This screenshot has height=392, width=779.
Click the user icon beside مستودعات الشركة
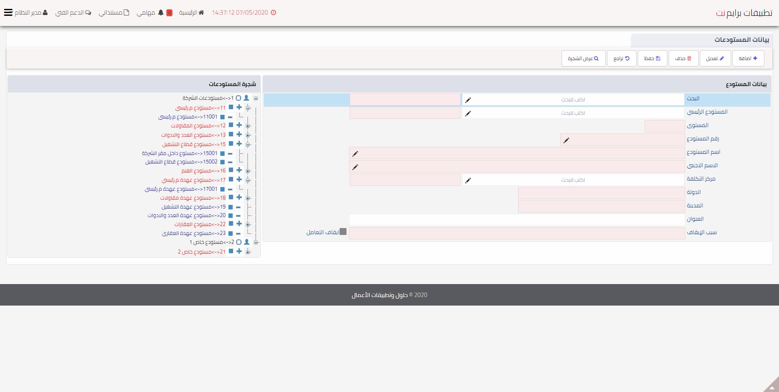click(x=246, y=98)
